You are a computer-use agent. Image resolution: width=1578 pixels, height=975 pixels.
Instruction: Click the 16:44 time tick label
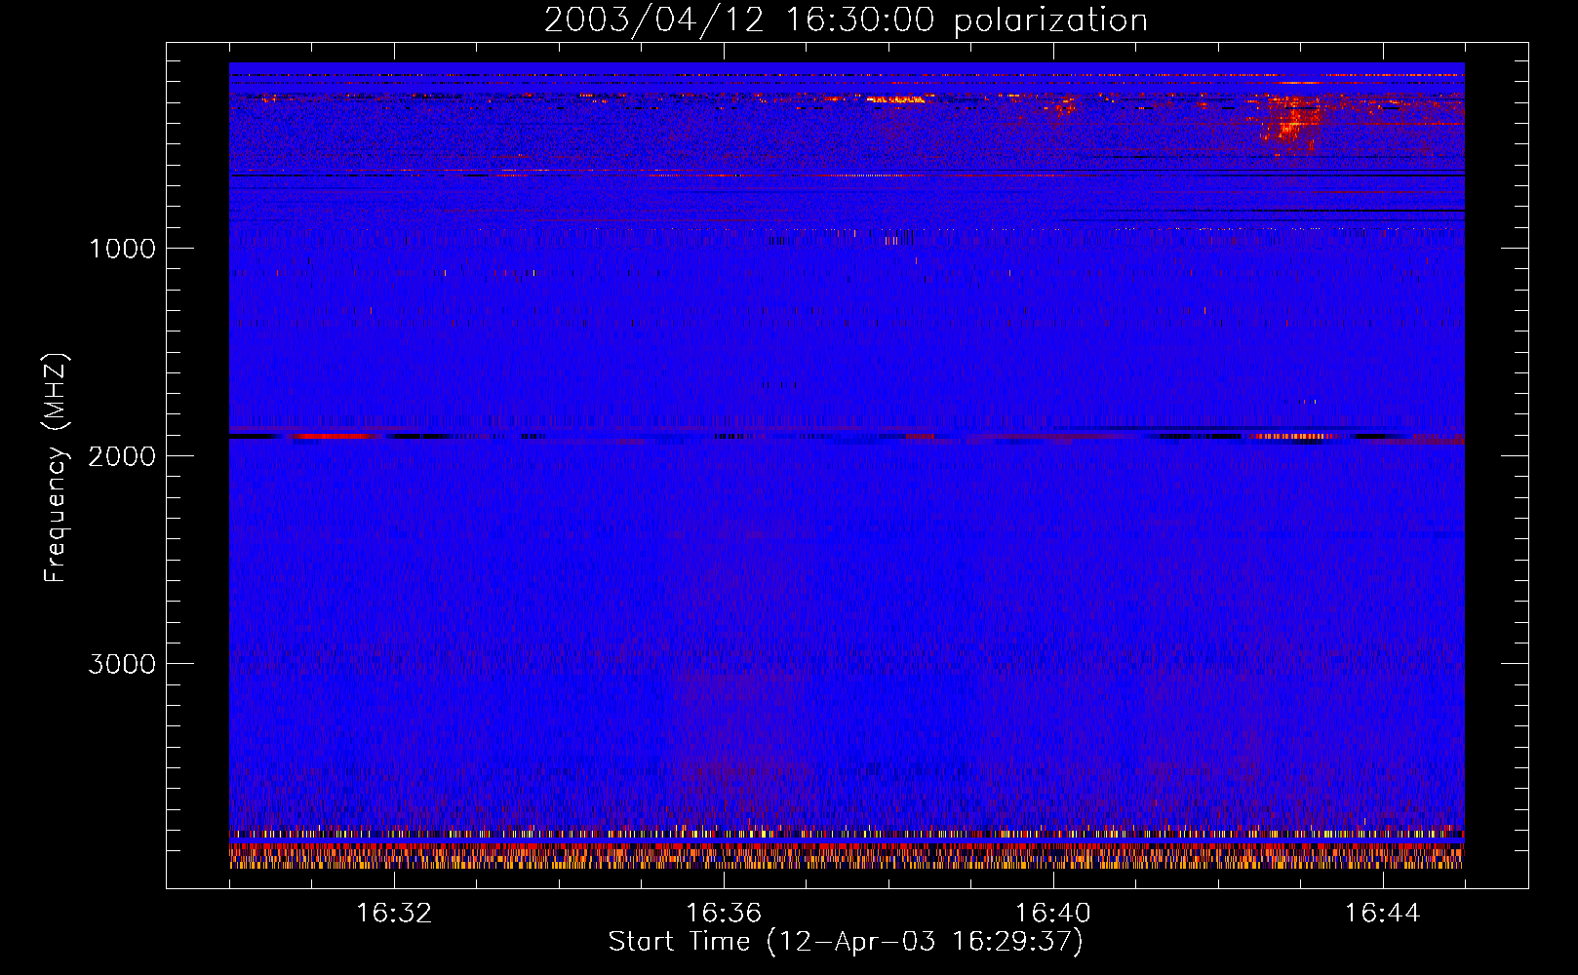(x=1382, y=914)
